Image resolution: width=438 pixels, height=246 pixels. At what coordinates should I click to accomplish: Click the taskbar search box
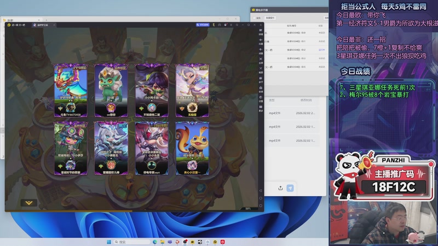[x=132, y=242]
